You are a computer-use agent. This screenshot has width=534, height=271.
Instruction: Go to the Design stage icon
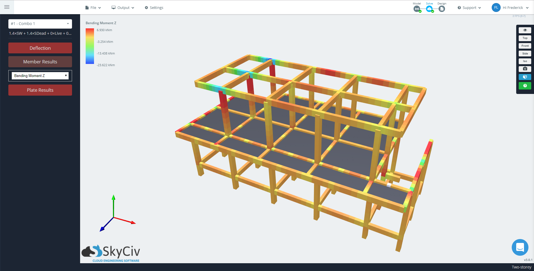(x=442, y=9)
